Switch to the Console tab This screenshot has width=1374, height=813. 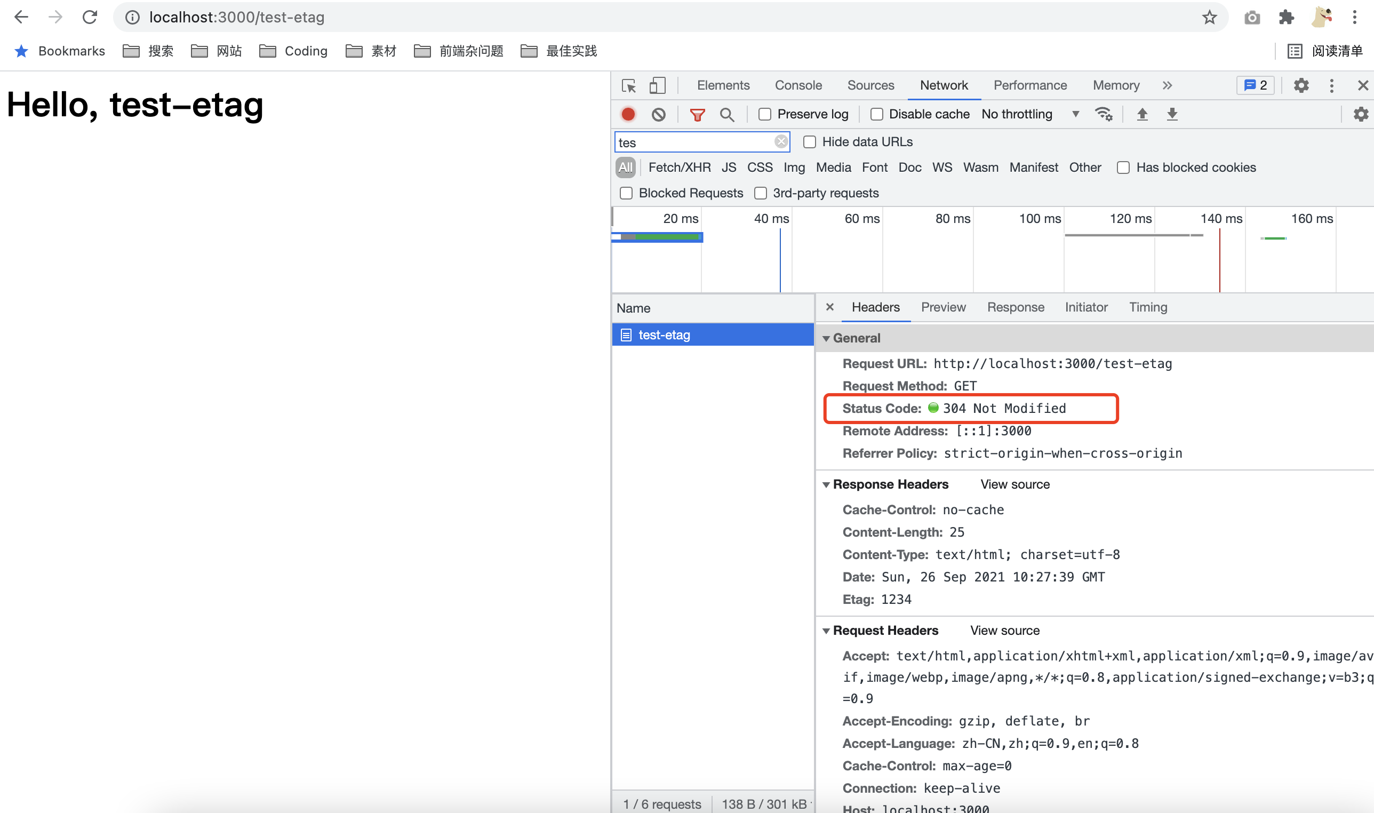pos(798,85)
